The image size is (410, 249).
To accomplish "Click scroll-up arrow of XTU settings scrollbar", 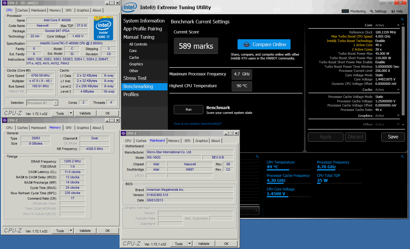I will click(403, 25).
